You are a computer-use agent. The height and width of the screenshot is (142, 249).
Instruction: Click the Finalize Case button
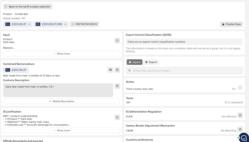[x=232, y=24]
